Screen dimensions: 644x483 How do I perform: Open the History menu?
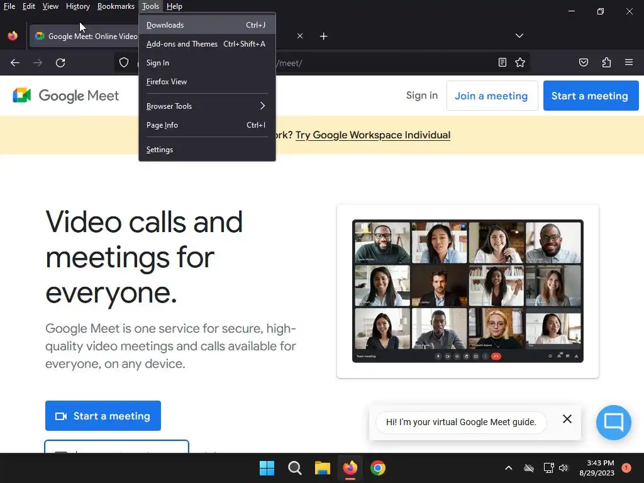click(78, 6)
